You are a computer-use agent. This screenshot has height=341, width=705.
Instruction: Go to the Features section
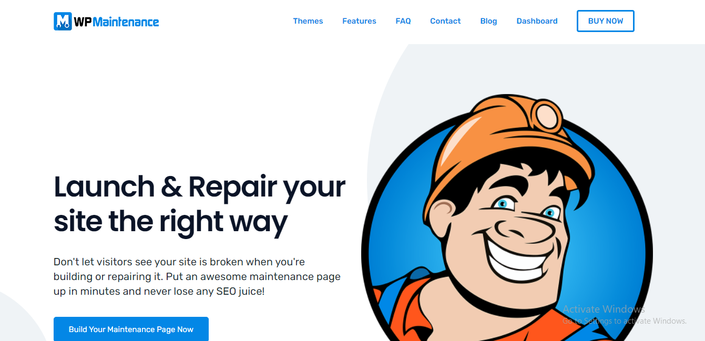tap(359, 21)
